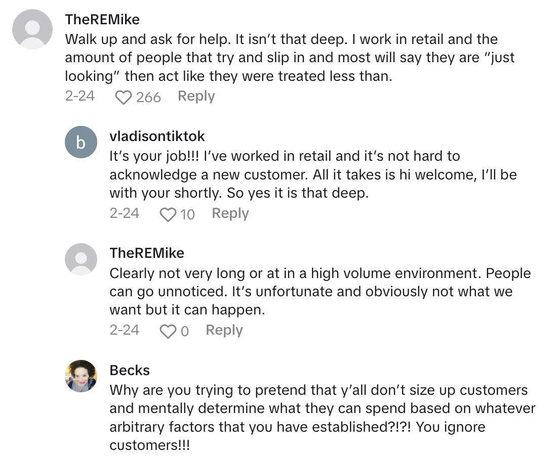Like vladisontiktok's reply with heart icon

pos(168,214)
